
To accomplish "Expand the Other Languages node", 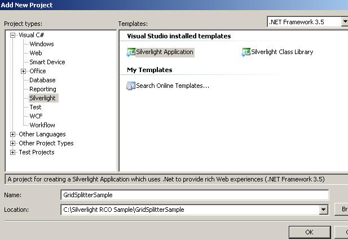I will [x=12, y=134].
